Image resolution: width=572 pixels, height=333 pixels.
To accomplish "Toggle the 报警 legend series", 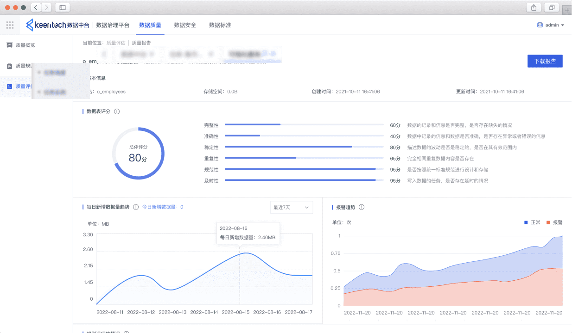I will (554, 222).
